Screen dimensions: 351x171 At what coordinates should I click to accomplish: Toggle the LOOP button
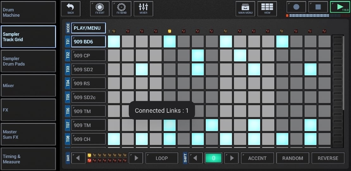click(162, 158)
